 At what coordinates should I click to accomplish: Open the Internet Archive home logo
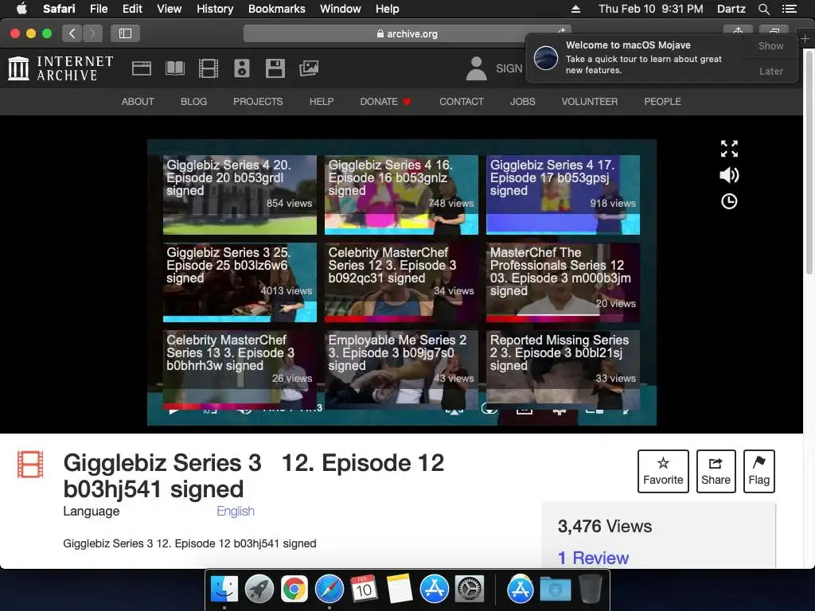tap(60, 68)
